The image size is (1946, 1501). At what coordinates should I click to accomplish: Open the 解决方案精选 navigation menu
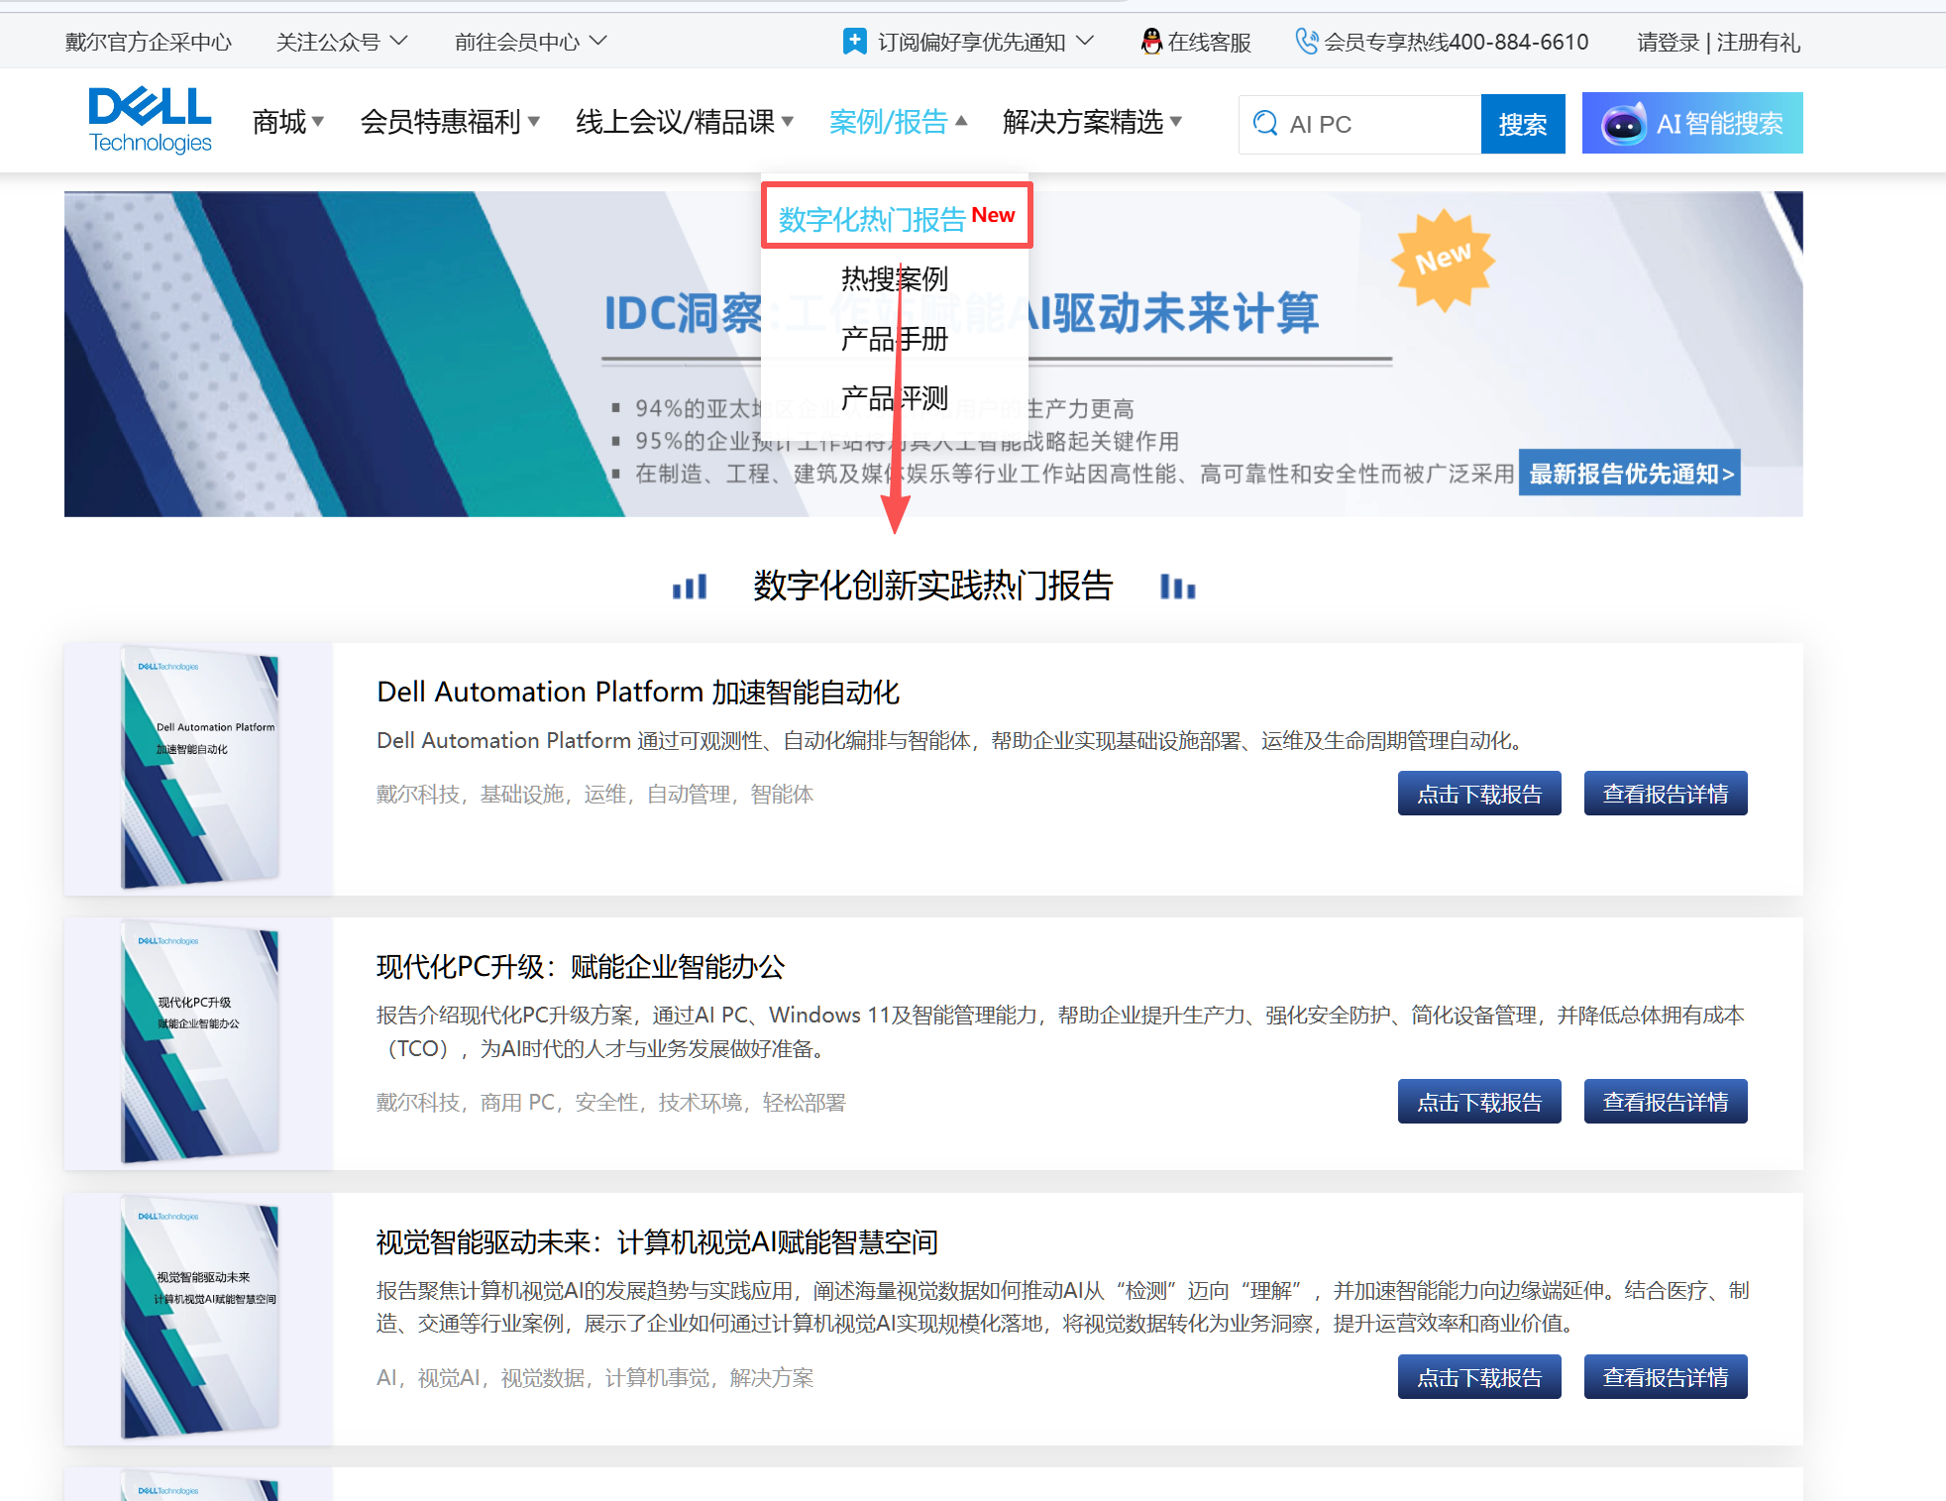[1092, 122]
